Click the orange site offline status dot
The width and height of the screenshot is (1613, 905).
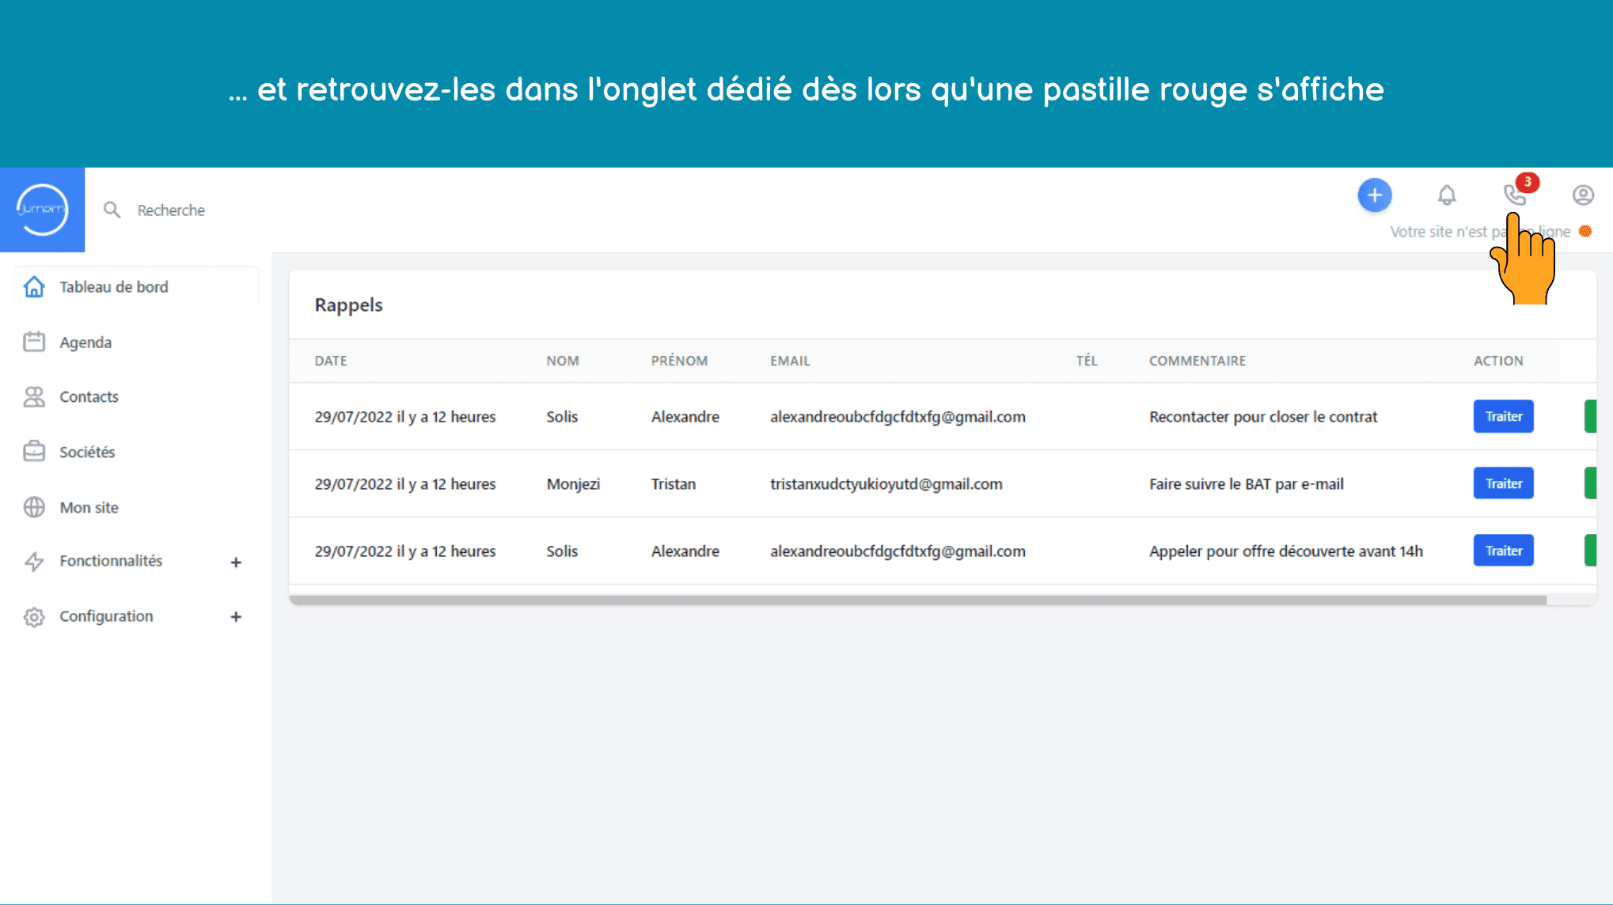tap(1585, 232)
